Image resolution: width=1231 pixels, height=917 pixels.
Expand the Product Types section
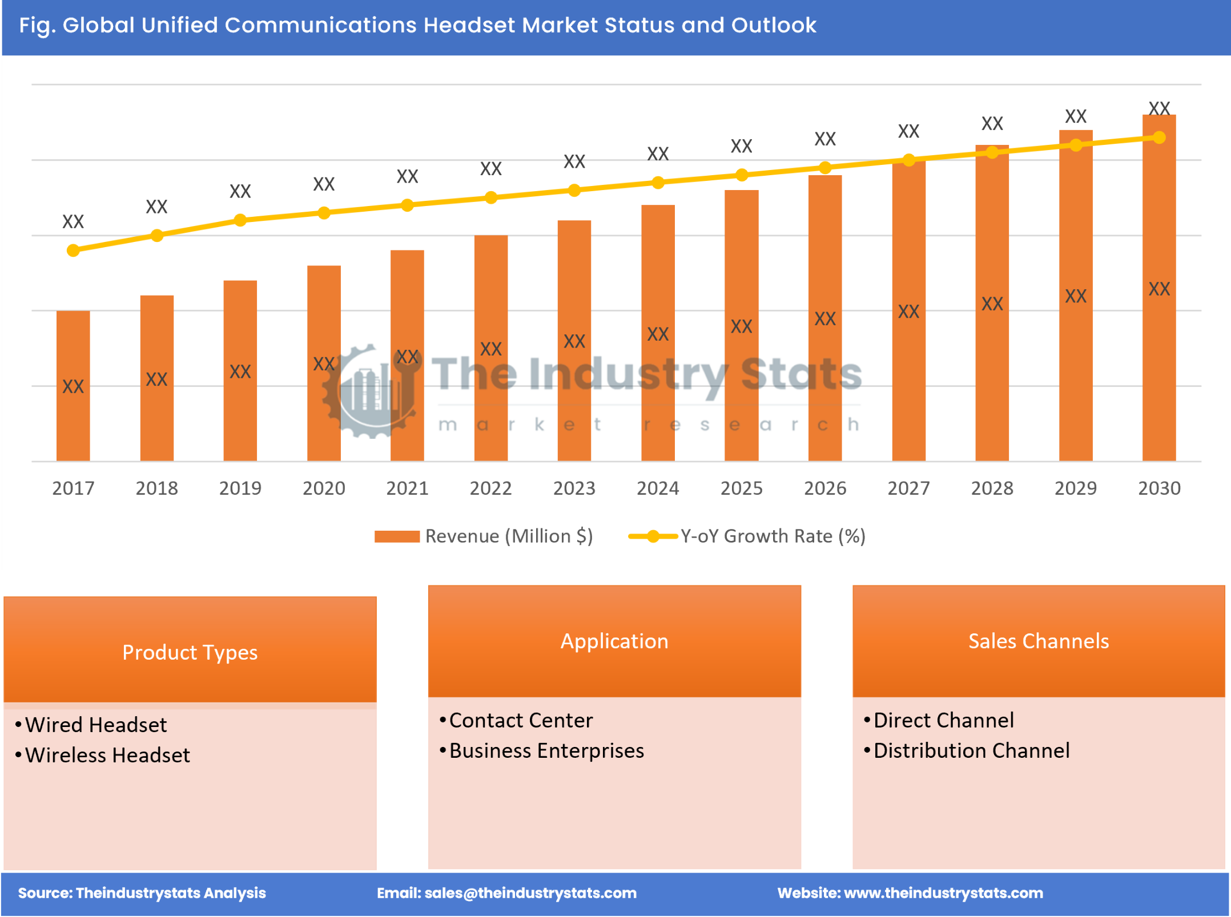pos(206,636)
